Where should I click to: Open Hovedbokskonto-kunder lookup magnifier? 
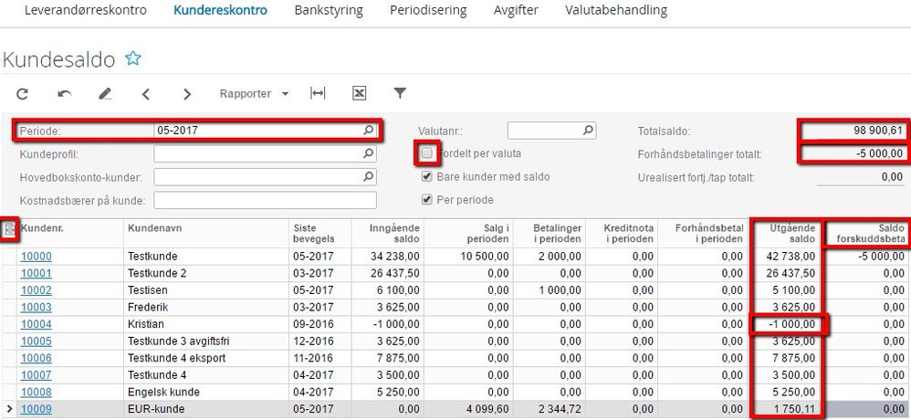(369, 176)
